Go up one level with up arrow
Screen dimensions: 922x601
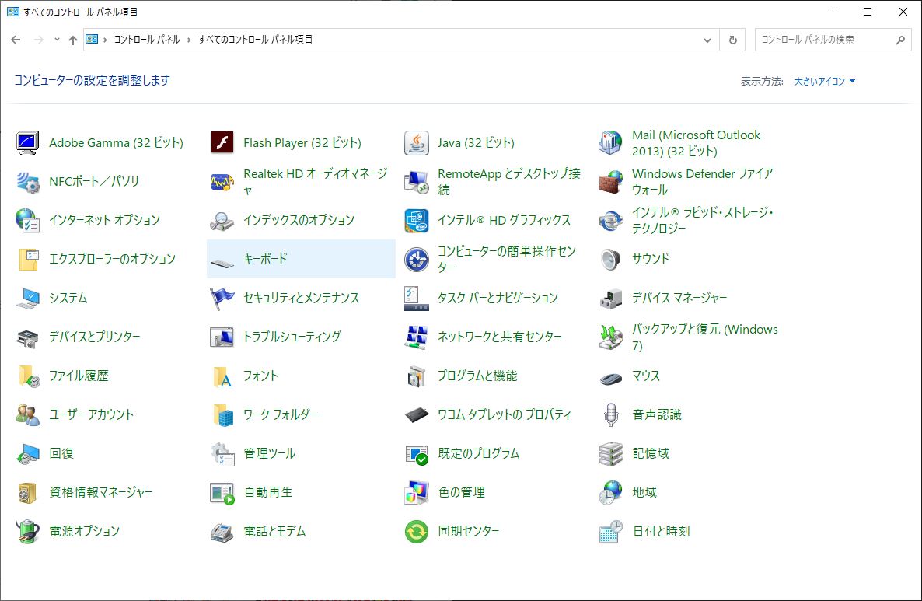click(x=73, y=40)
